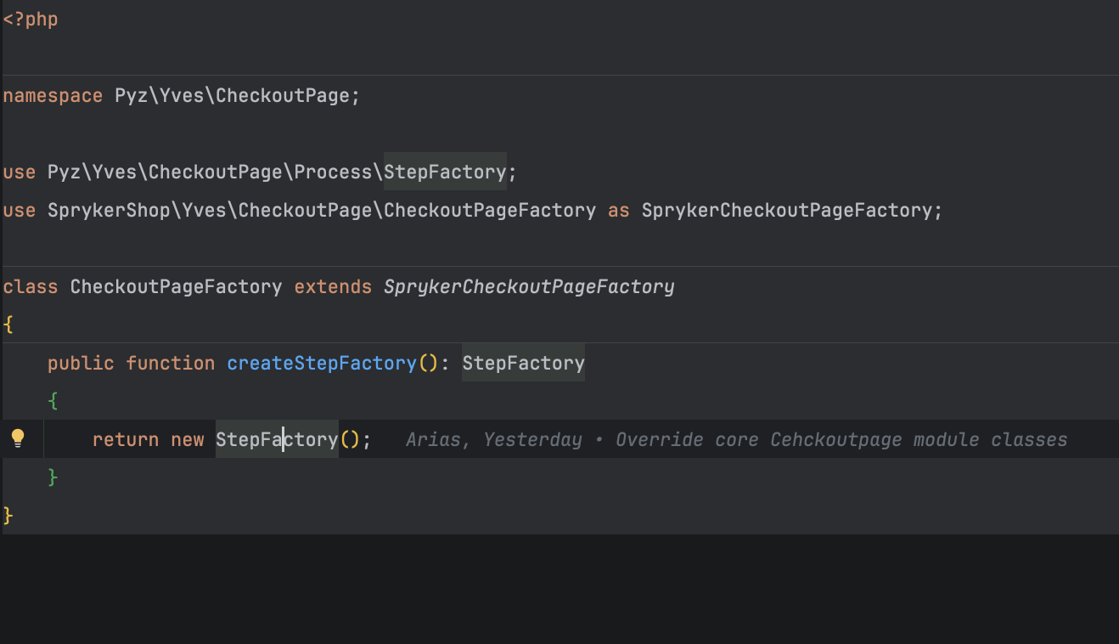Image resolution: width=1119 pixels, height=644 pixels.
Task: Click the php opening tag at the top
Action: pos(31,19)
